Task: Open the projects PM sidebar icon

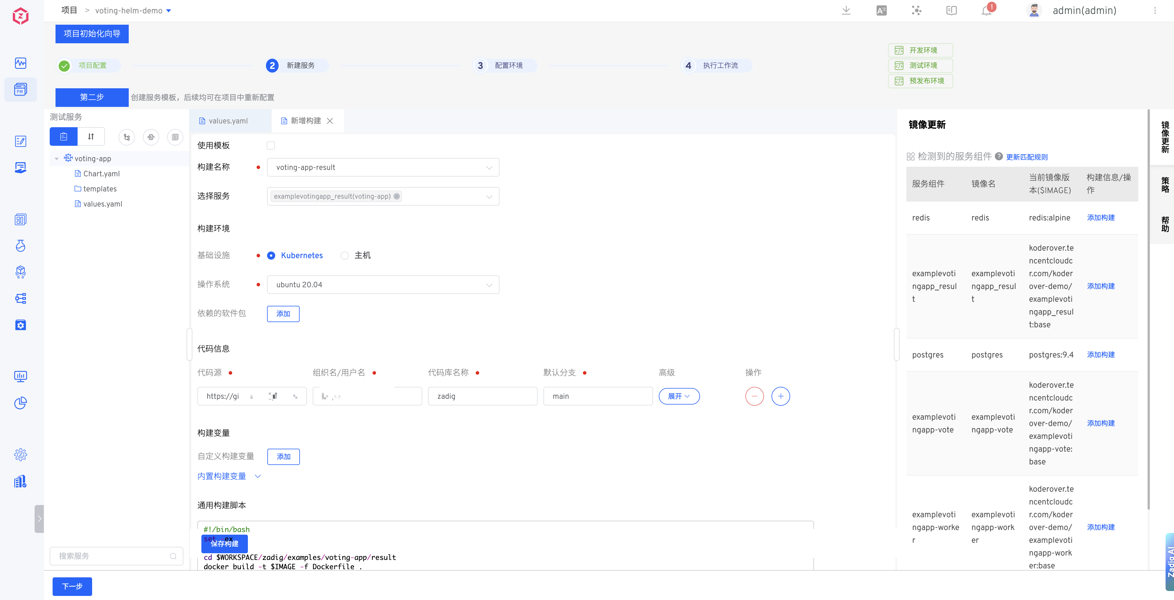Action: pos(21,89)
